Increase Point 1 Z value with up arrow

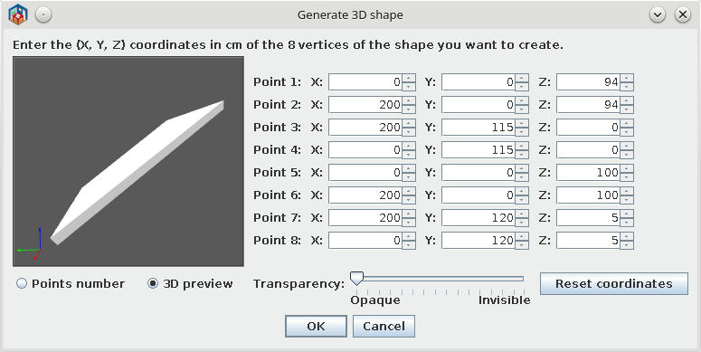(627, 78)
